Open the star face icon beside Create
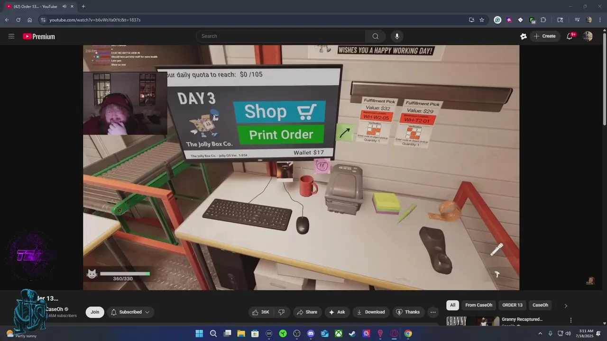607x341 pixels. point(523,36)
